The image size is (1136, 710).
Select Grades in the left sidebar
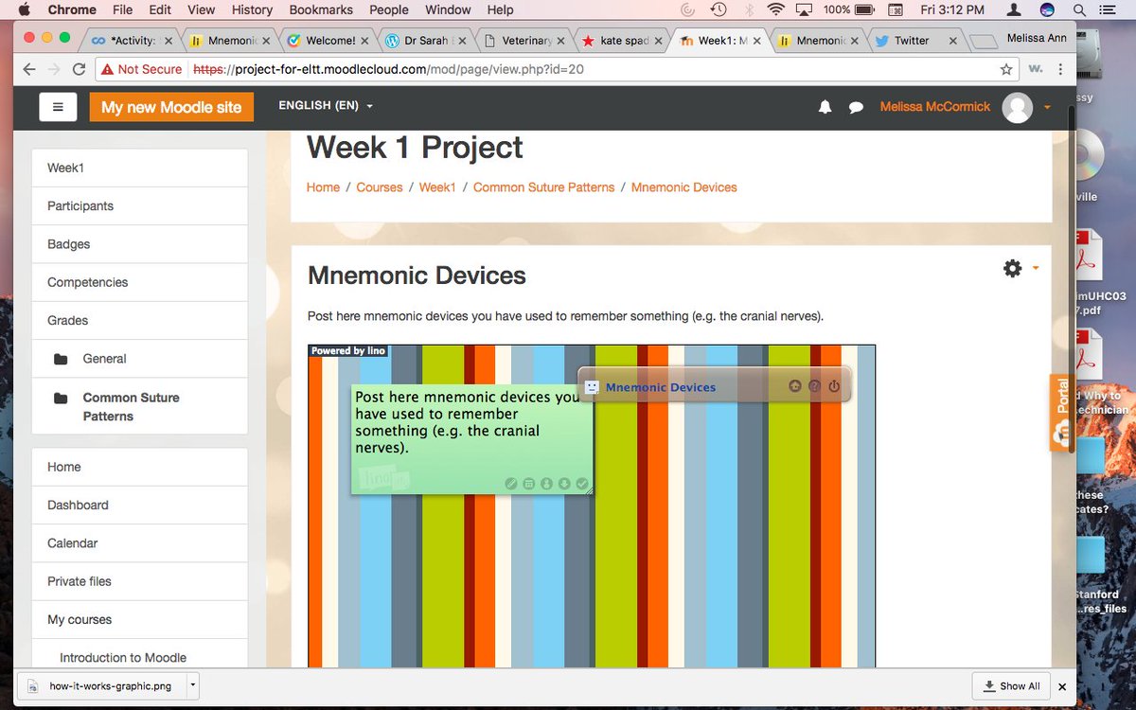(68, 320)
